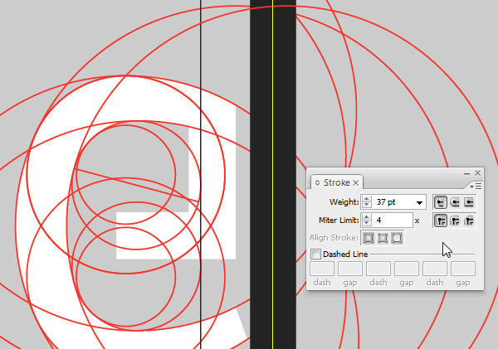The height and width of the screenshot is (349, 498).
Task: Close the floating Stroke panel window
Action: click(478, 173)
